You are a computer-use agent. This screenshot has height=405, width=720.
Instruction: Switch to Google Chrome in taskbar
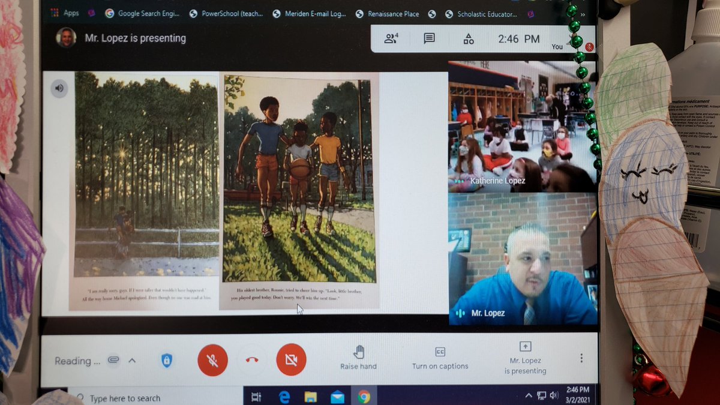364,397
